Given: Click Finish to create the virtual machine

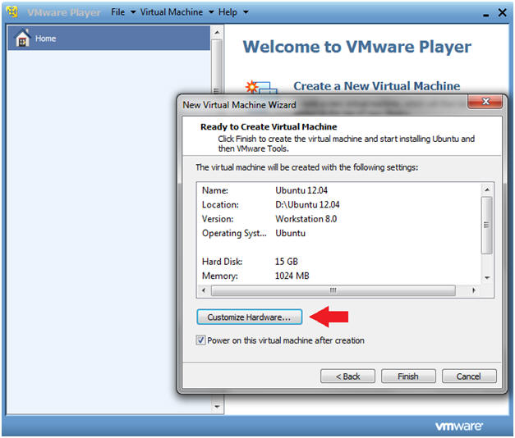Looking at the screenshot, I should pyautogui.click(x=408, y=376).
